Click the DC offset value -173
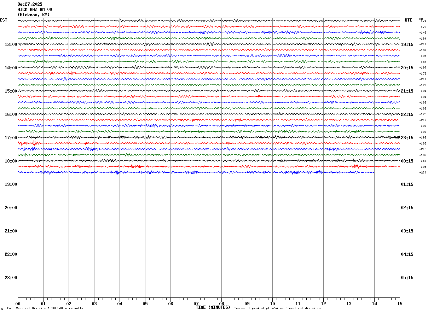The height and width of the screenshot is (313, 428). 423,27
